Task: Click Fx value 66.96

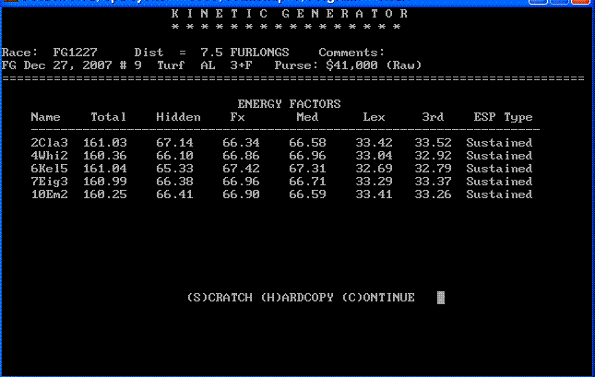Action: coord(241,182)
